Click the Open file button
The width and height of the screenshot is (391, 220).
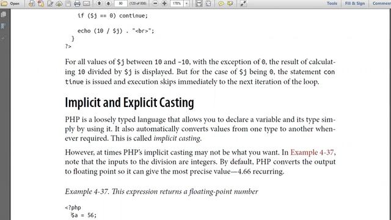(x=10, y=4)
